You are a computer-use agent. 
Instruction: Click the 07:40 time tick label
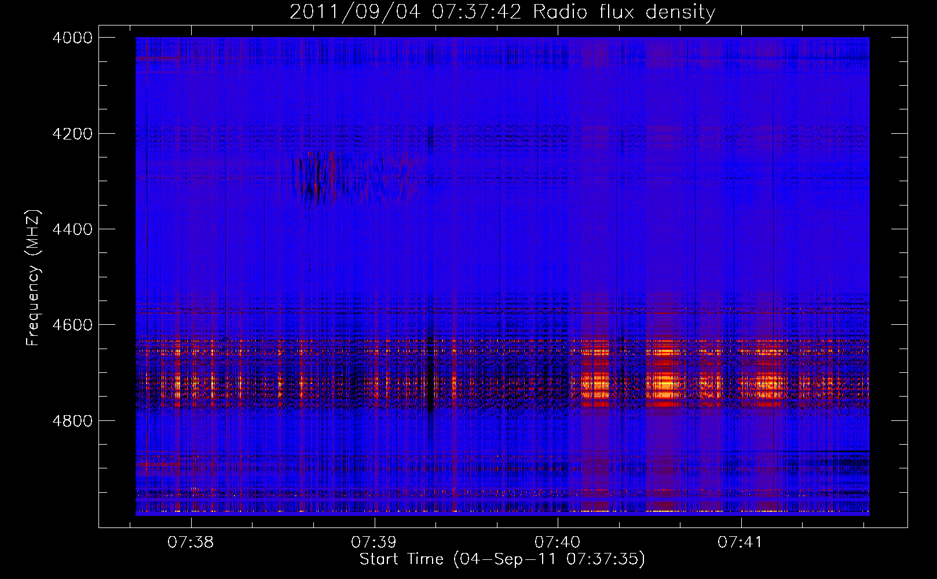[x=557, y=543]
